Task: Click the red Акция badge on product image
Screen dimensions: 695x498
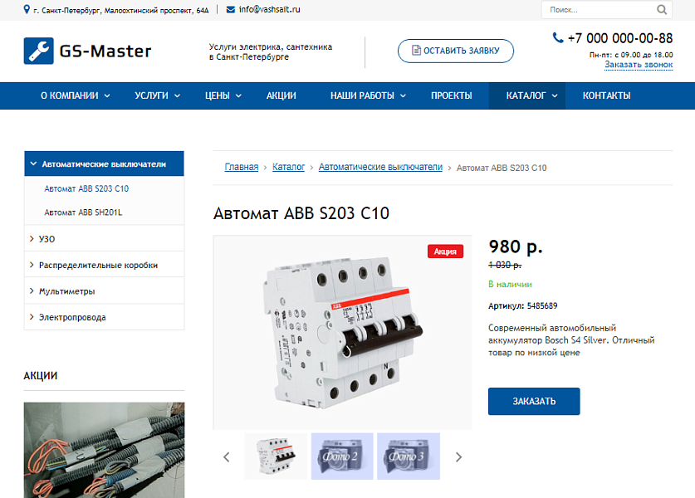Action: tap(445, 250)
